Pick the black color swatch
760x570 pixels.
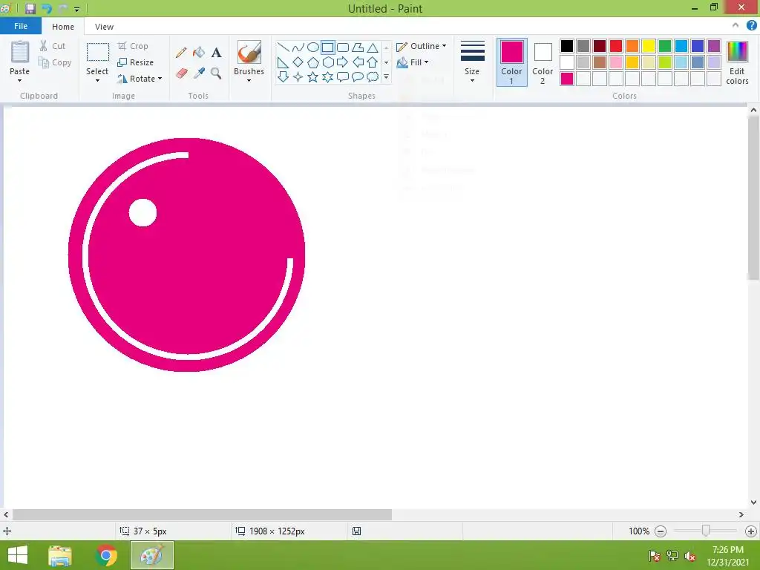click(x=566, y=46)
